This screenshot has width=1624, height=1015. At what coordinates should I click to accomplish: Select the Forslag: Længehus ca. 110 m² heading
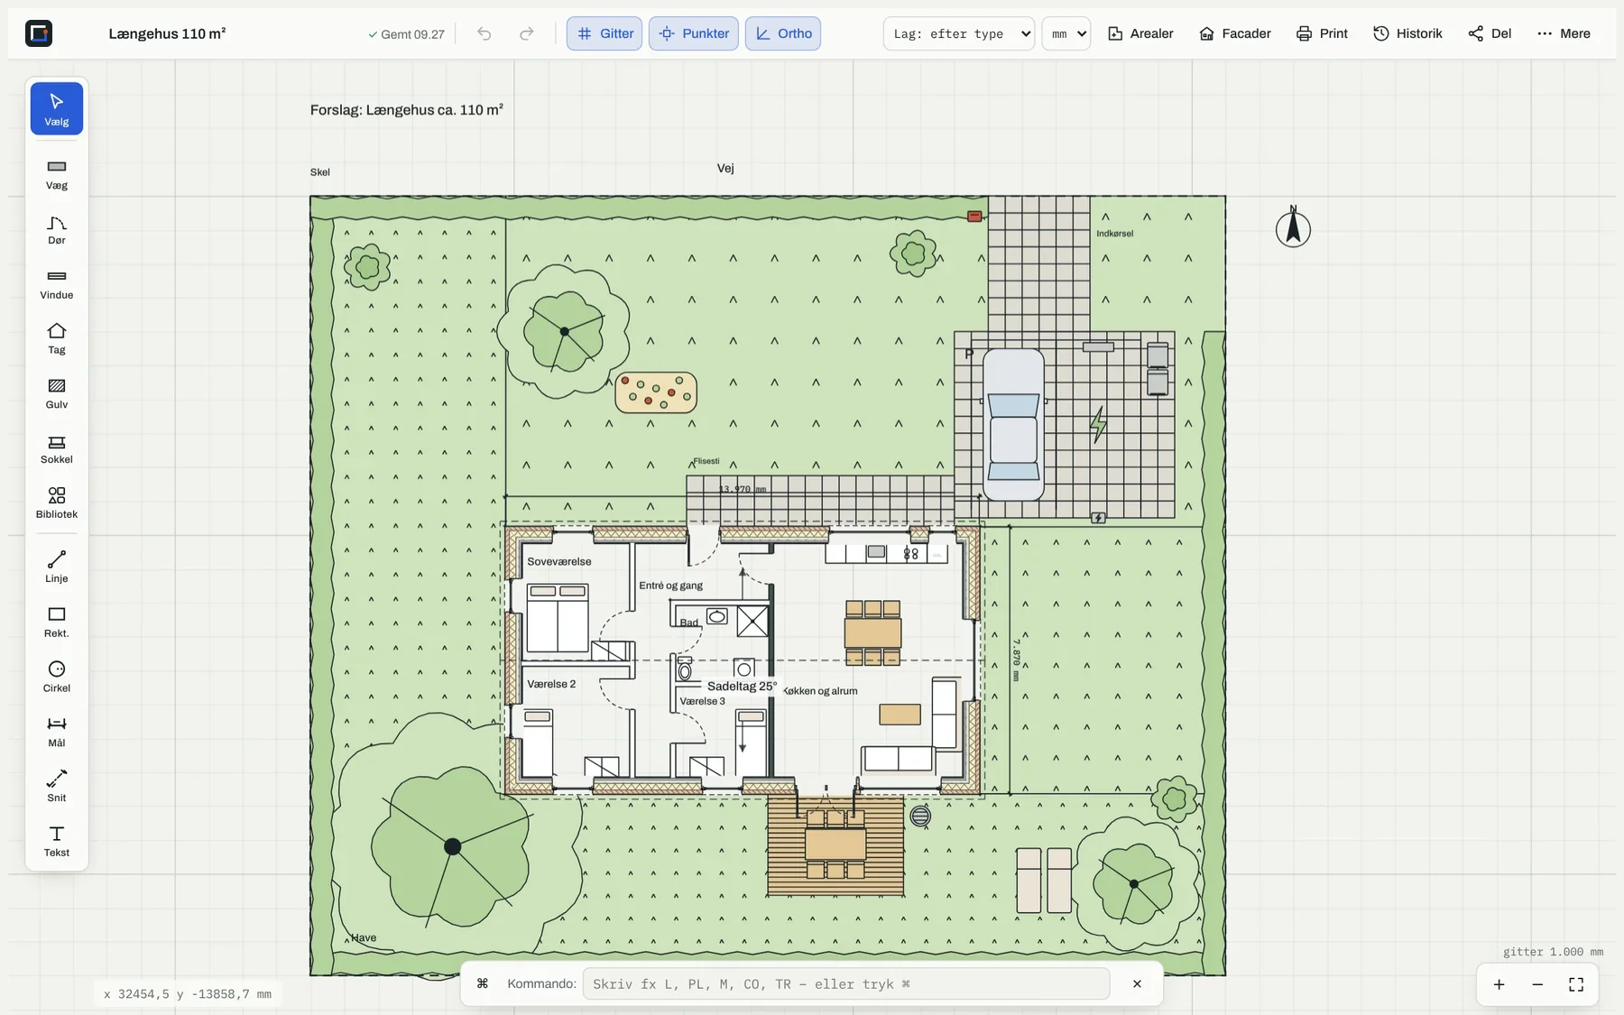coord(407,109)
